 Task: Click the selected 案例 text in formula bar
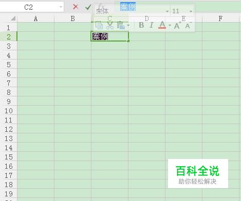click(128, 7)
